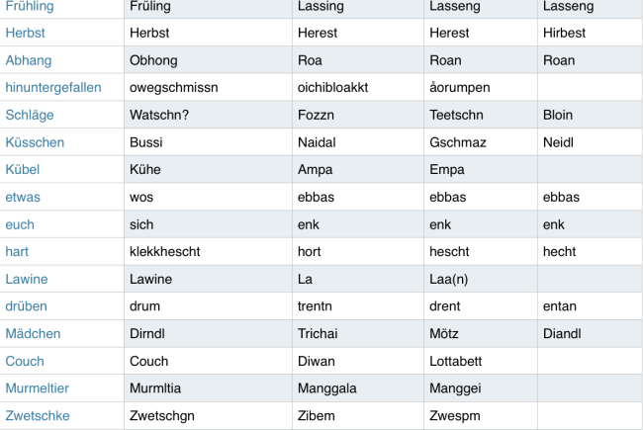Open the Küsschen link
The width and height of the screenshot is (643, 430).
(35, 142)
